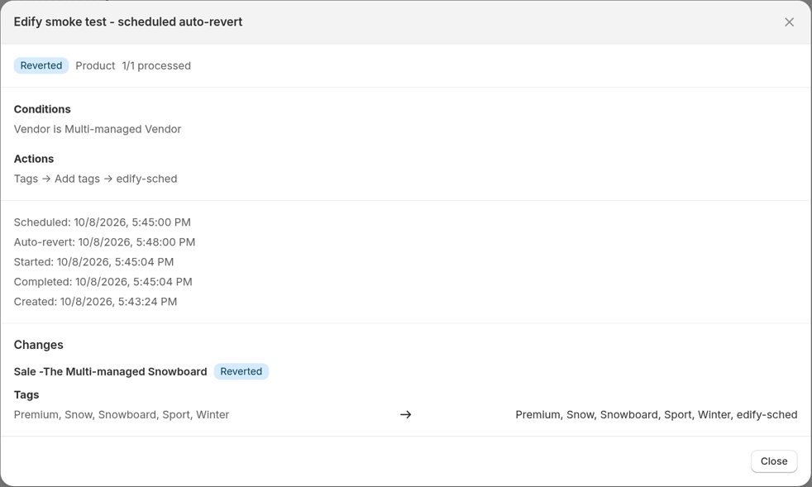Click the Close button at the bottom
The width and height of the screenshot is (812, 487).
point(774,461)
